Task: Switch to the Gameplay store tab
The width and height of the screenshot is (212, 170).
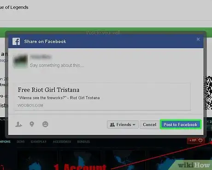Action: point(38,142)
